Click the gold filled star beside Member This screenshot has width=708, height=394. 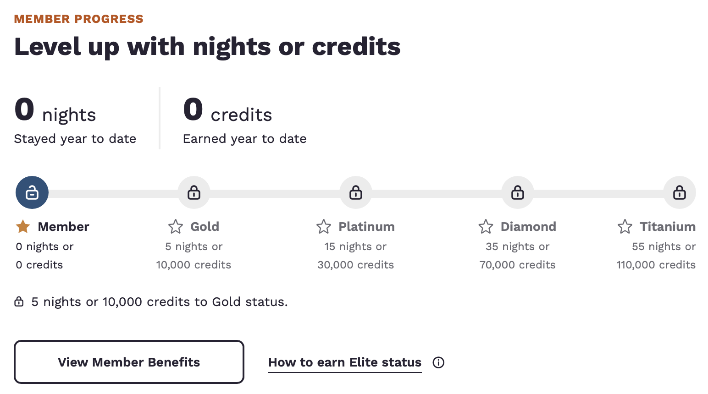point(23,226)
